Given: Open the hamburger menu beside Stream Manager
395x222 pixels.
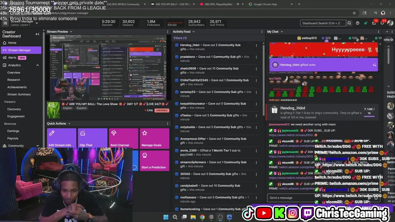Looking at the screenshot, I should tap(5, 23).
